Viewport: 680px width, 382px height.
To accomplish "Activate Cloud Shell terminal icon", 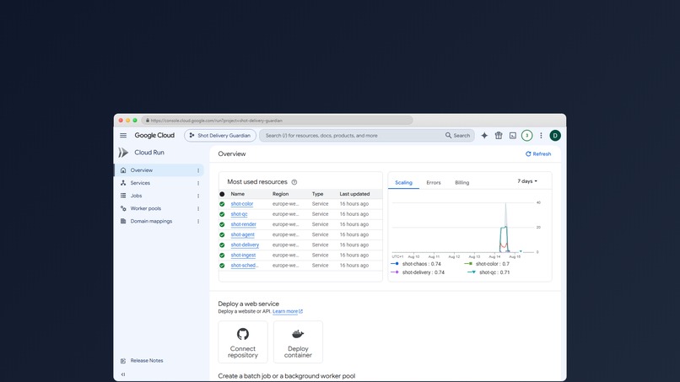I will tap(513, 135).
